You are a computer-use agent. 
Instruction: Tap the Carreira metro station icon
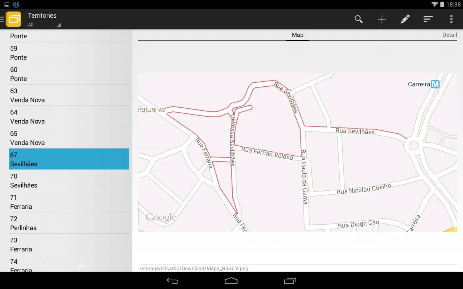point(436,84)
